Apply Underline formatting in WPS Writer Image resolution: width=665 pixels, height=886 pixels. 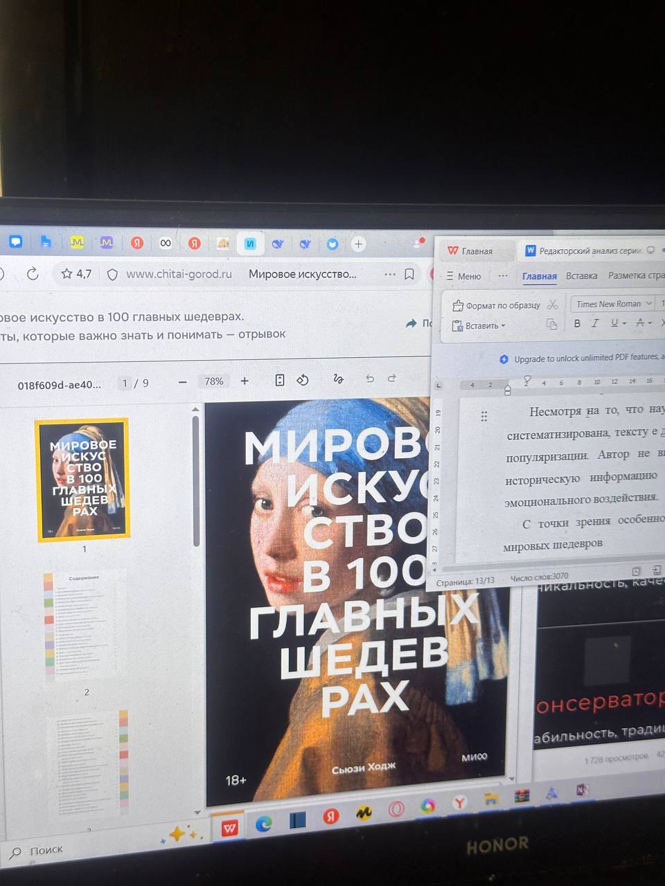point(614,323)
